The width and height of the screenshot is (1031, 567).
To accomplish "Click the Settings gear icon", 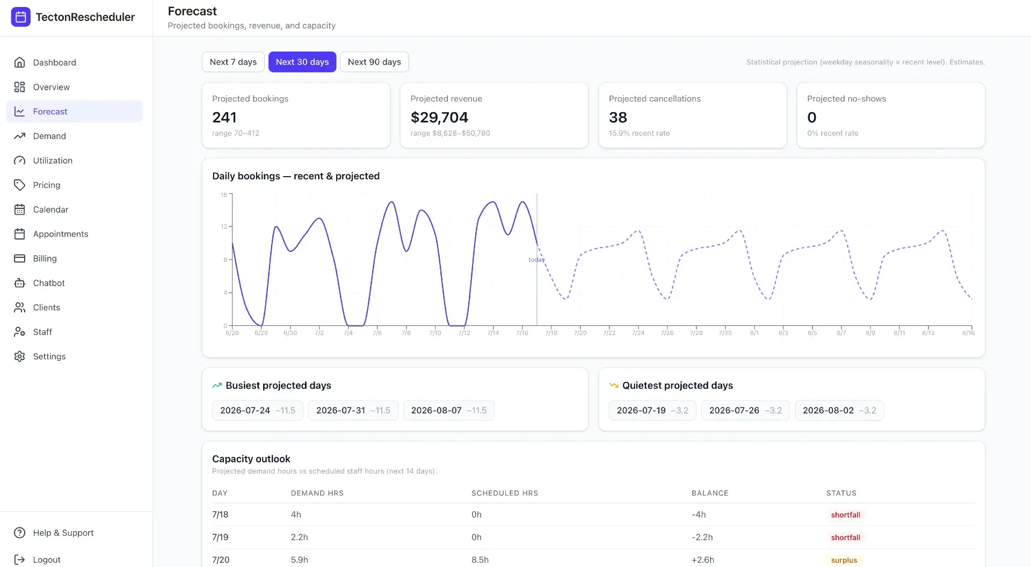I will point(20,357).
